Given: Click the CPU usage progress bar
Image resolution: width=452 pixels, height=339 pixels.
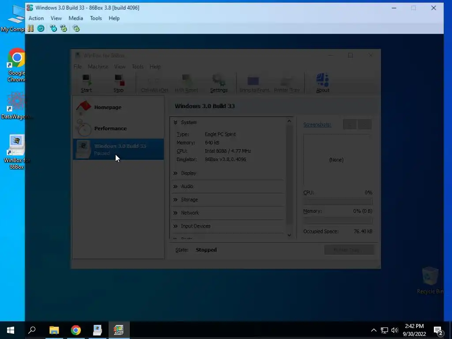Looking at the screenshot, I should [x=338, y=201].
